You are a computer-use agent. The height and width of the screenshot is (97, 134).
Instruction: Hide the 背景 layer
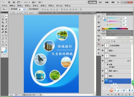point(103,81)
